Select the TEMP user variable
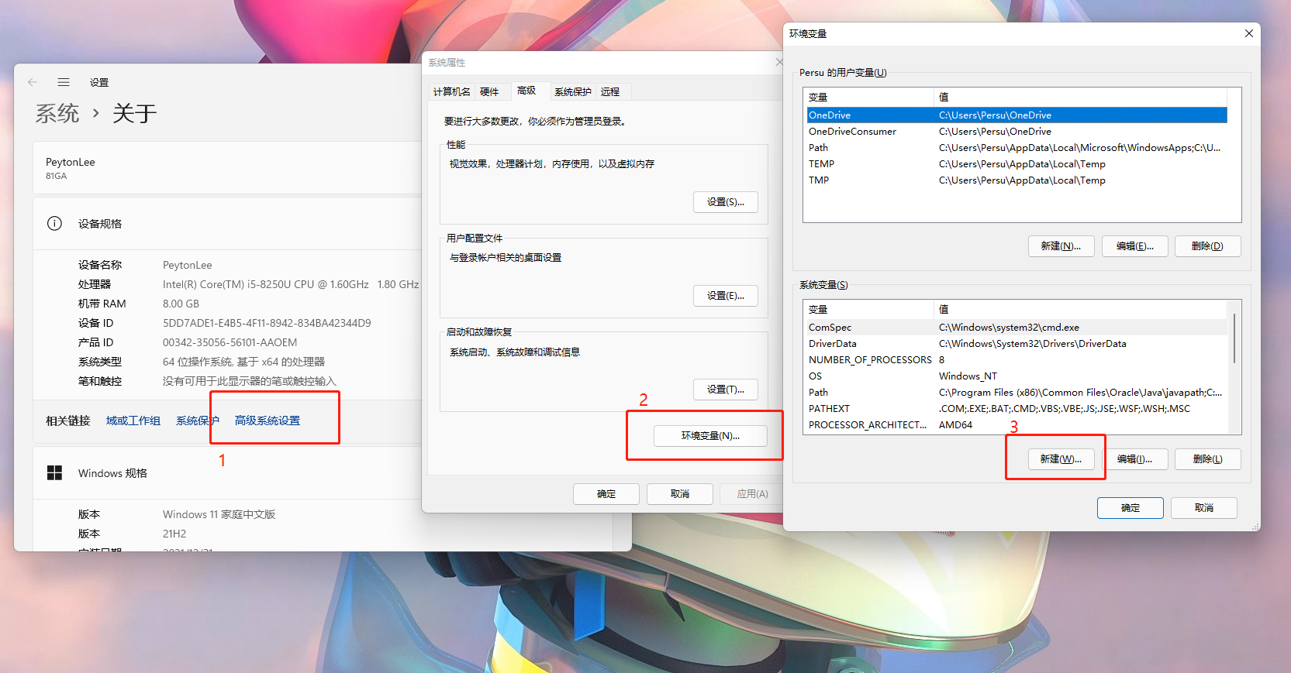The width and height of the screenshot is (1291, 673). click(x=1017, y=164)
